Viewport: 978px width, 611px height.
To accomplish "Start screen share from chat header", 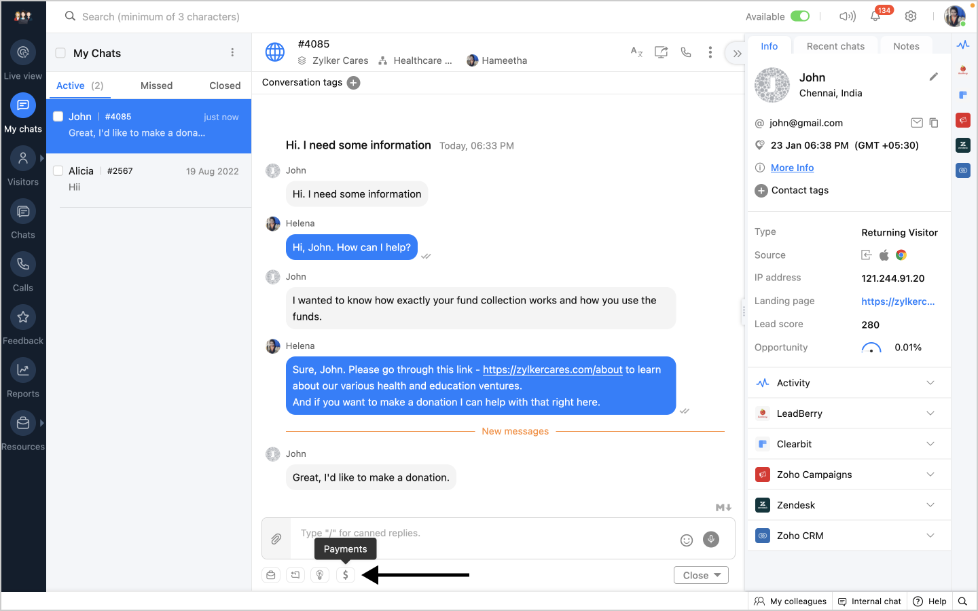I will pyautogui.click(x=661, y=52).
